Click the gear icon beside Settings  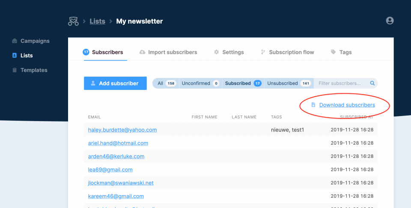pos(216,52)
